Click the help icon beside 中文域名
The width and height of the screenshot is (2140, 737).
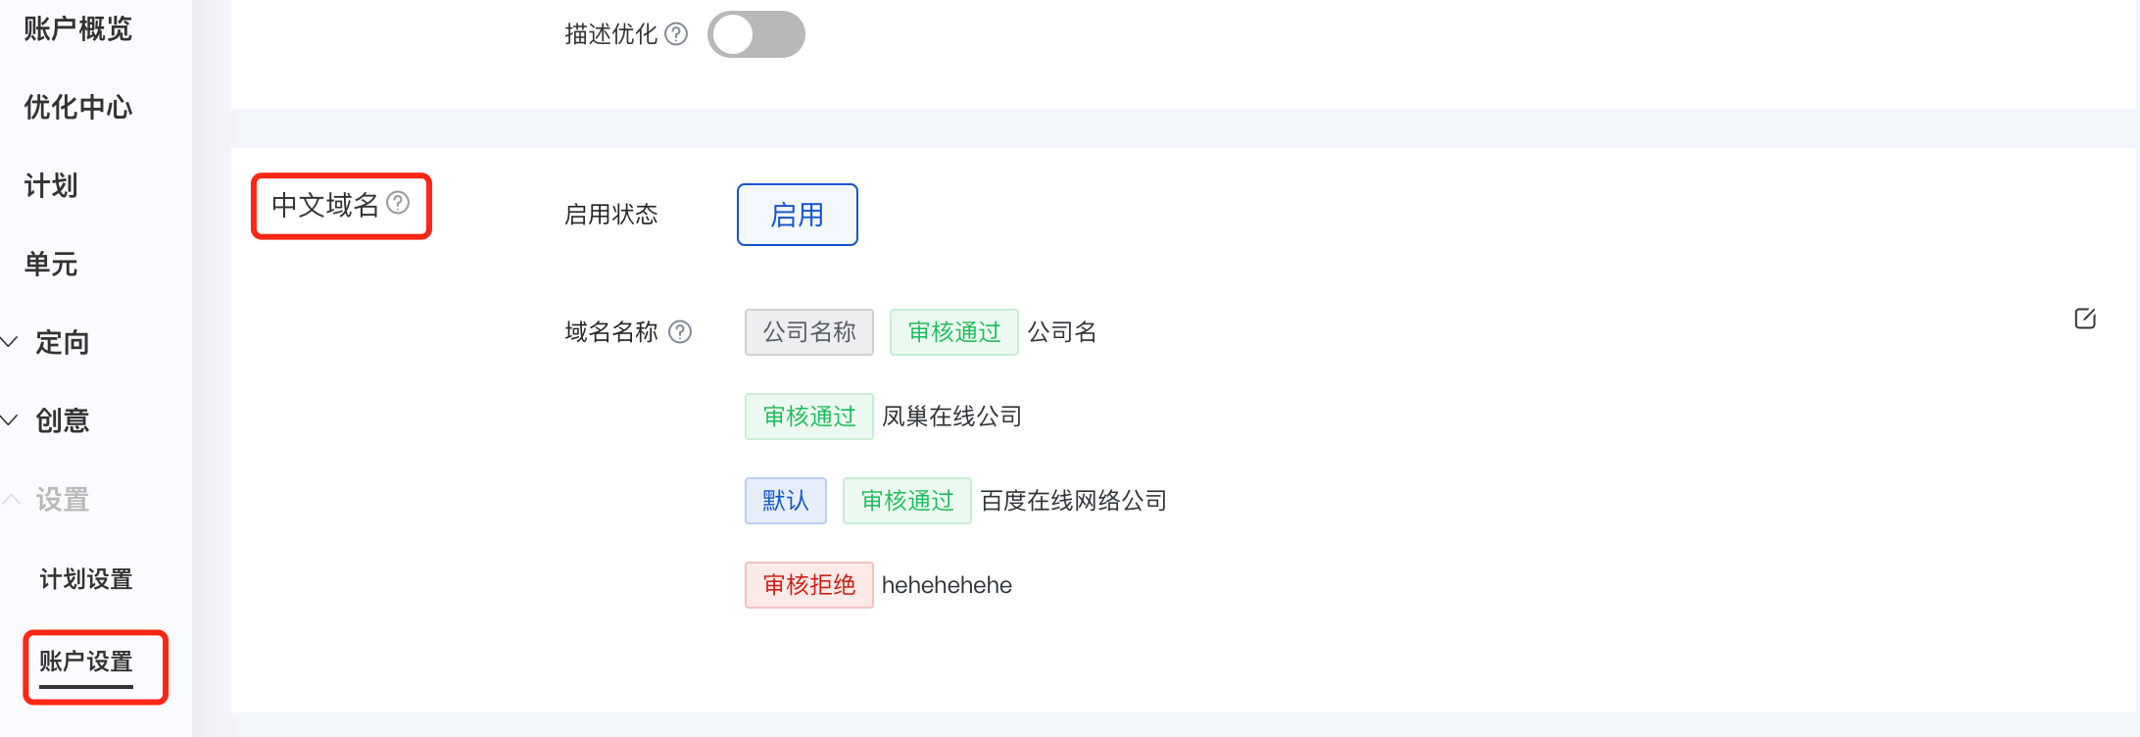click(398, 203)
